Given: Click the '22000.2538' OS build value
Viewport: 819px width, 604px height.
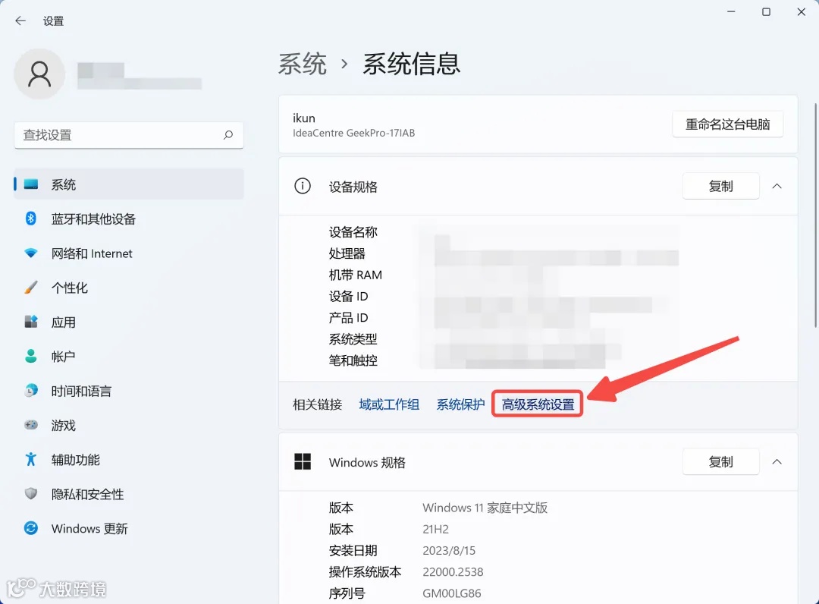Looking at the screenshot, I should (x=453, y=572).
